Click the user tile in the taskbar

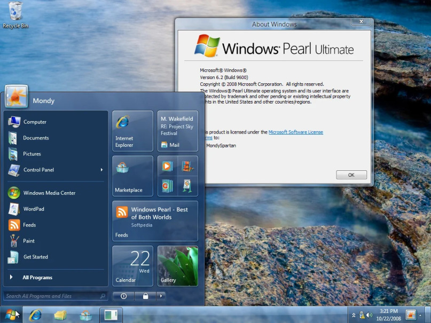[x=411, y=315]
